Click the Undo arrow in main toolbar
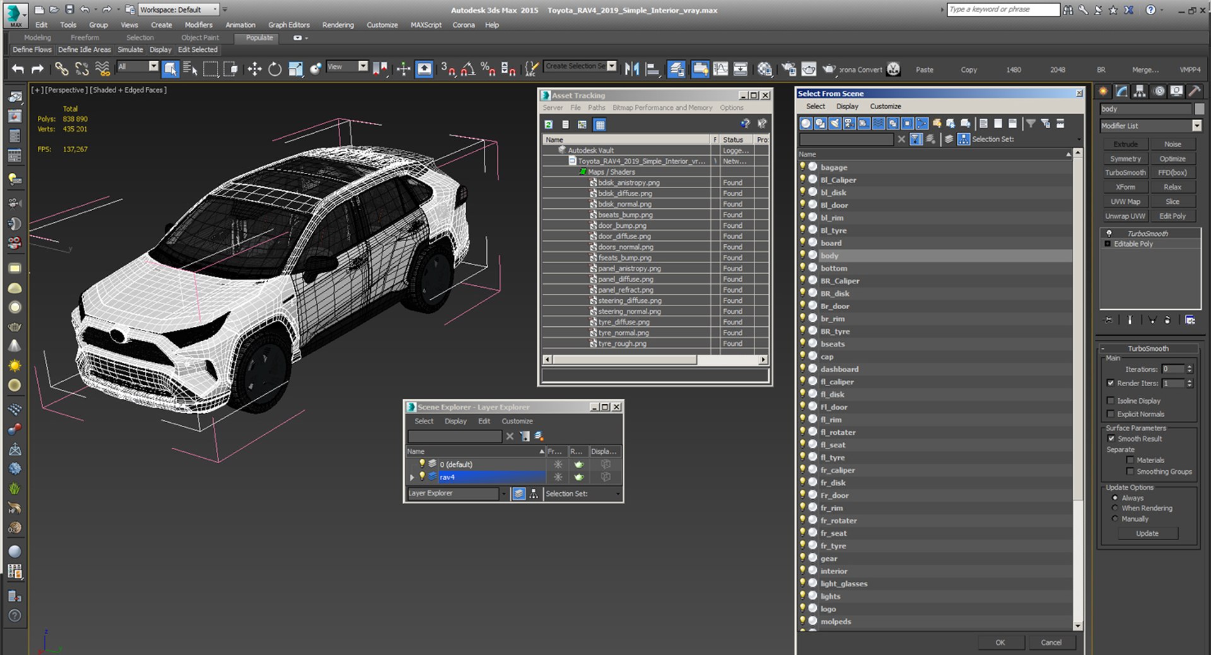 click(x=18, y=69)
